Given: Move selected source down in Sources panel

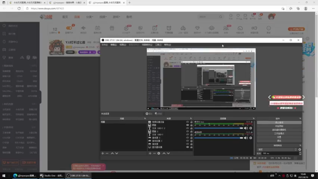Looking at the screenshot, I should 168,154.
